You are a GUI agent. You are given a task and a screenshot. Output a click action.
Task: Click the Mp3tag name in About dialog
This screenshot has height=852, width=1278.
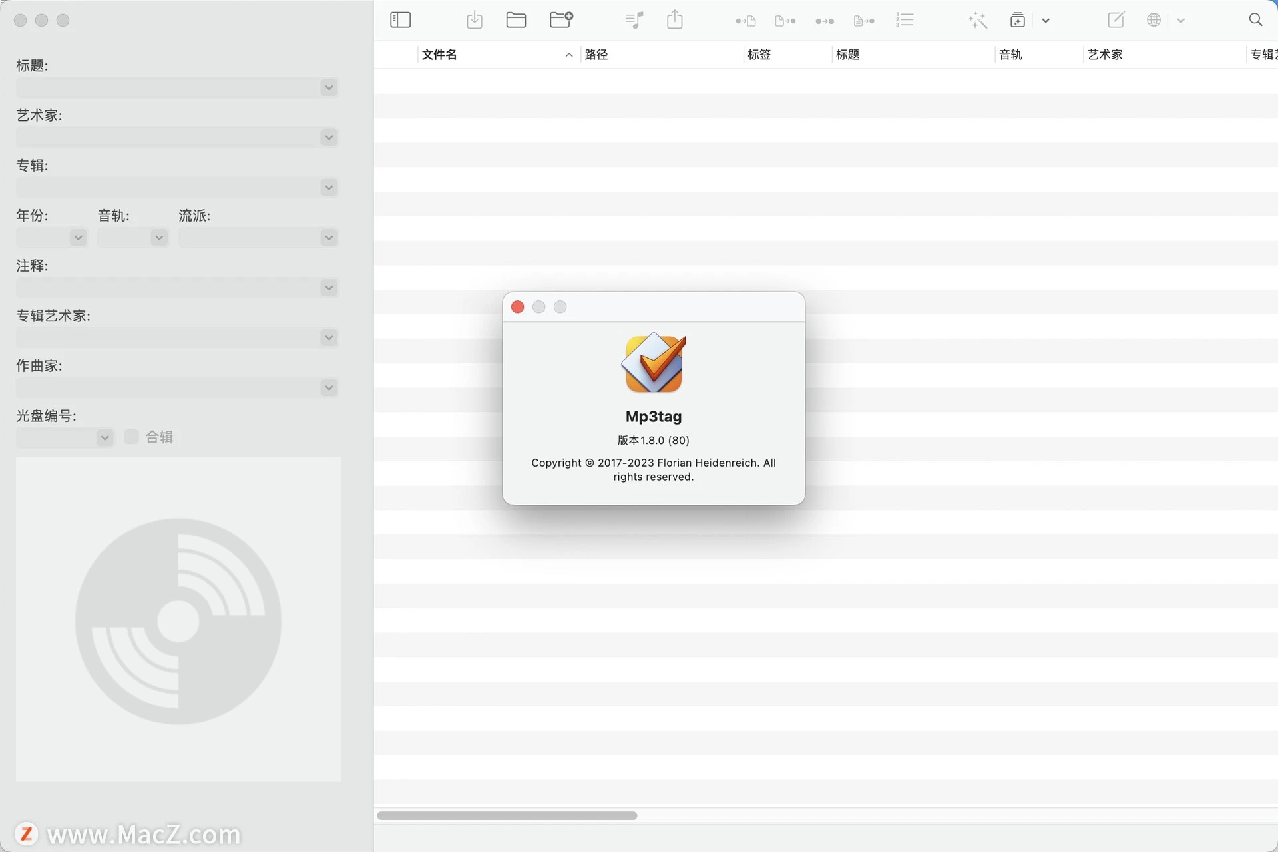654,417
